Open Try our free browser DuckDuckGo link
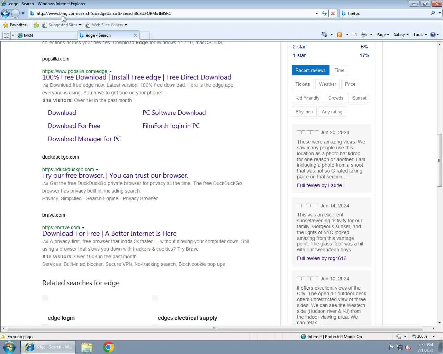The image size is (443, 354). coord(115,176)
